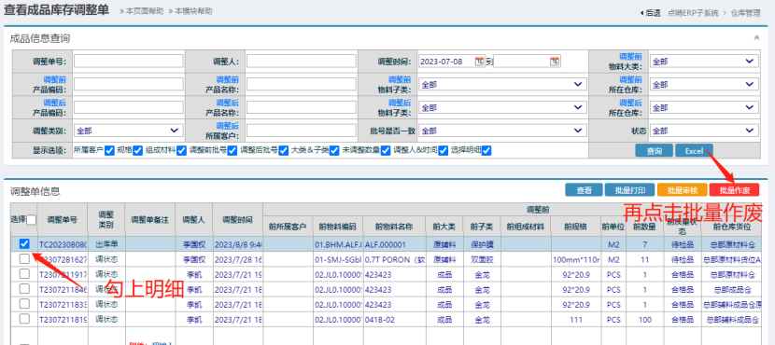Click the 调整单号 input field
This screenshot has height=345, width=775.
point(129,62)
